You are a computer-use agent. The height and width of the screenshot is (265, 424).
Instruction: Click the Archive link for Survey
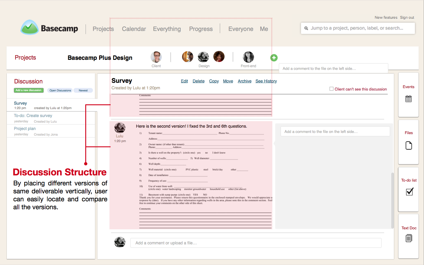245,81
